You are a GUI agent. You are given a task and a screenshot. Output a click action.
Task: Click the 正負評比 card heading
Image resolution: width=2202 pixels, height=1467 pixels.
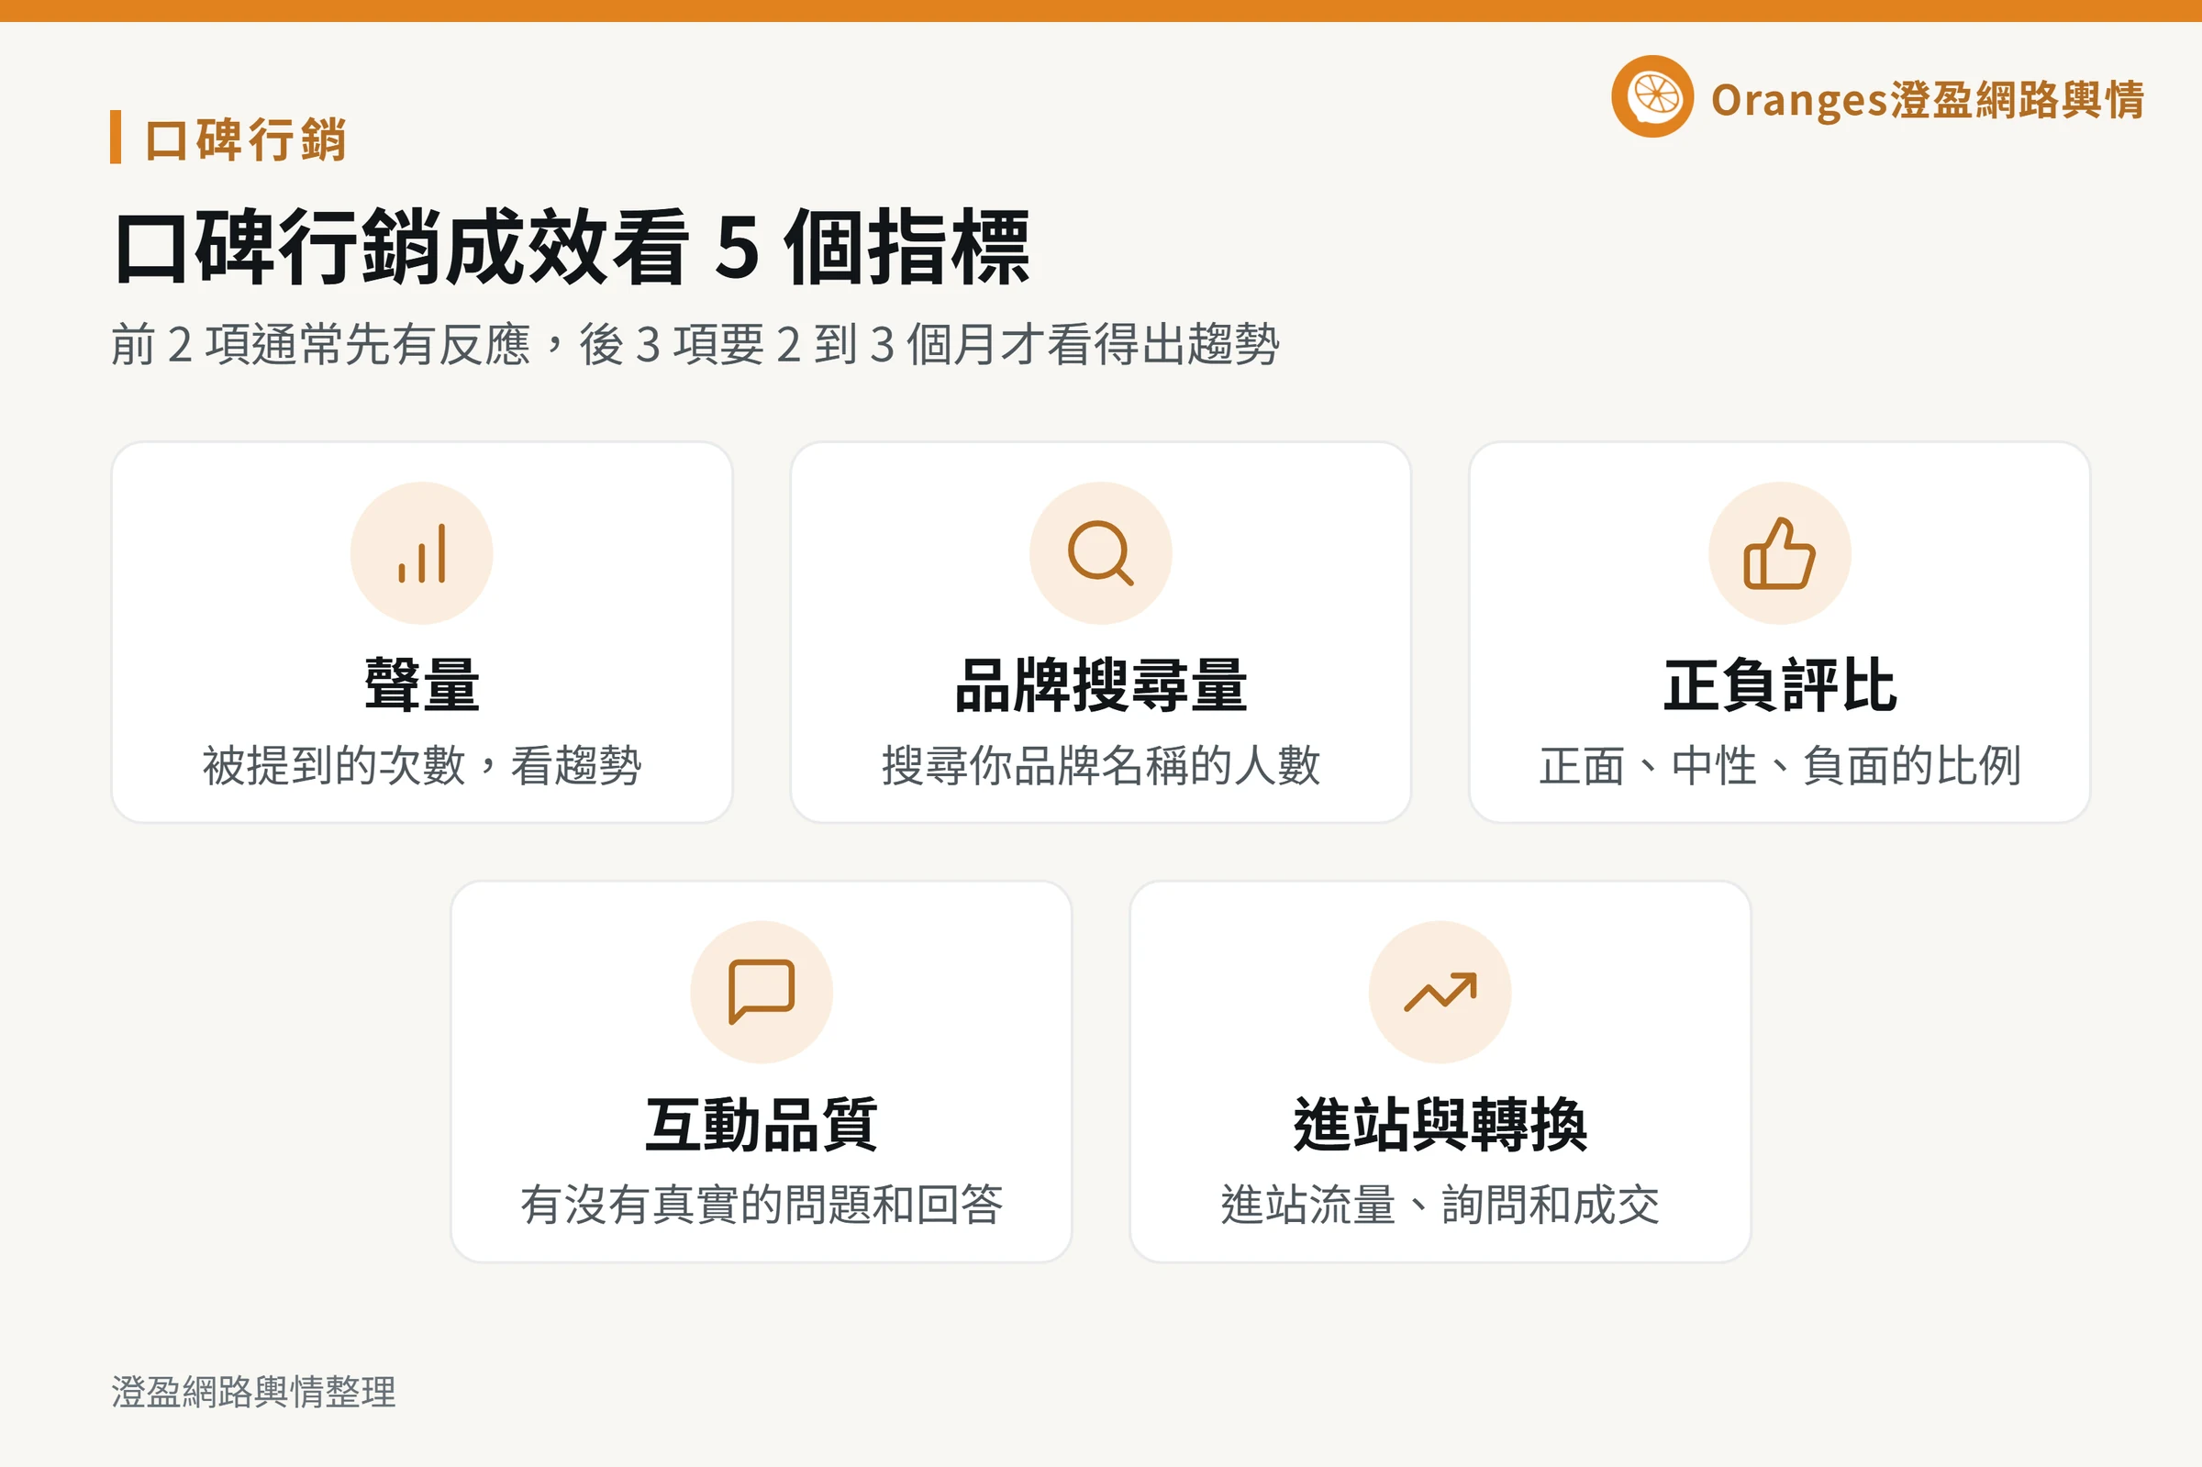[x=1779, y=684]
